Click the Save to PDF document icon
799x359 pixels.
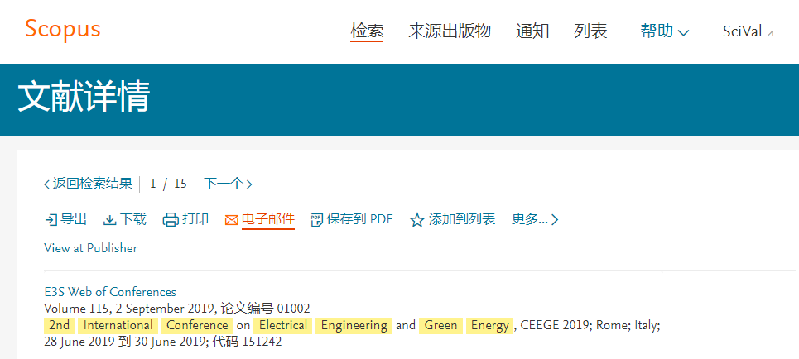317,220
